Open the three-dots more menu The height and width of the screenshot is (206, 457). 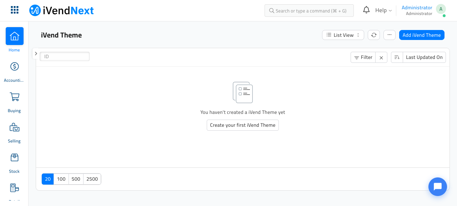[x=389, y=35]
